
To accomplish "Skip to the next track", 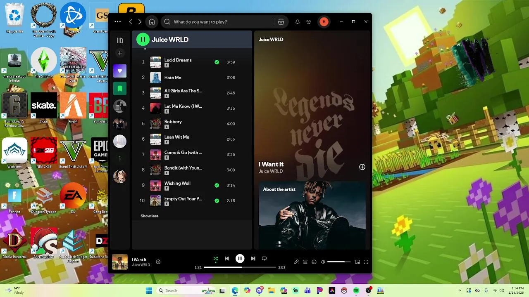I will 253,259.
